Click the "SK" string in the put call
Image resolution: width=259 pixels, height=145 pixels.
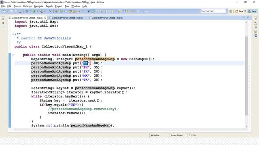[x=85, y=72]
